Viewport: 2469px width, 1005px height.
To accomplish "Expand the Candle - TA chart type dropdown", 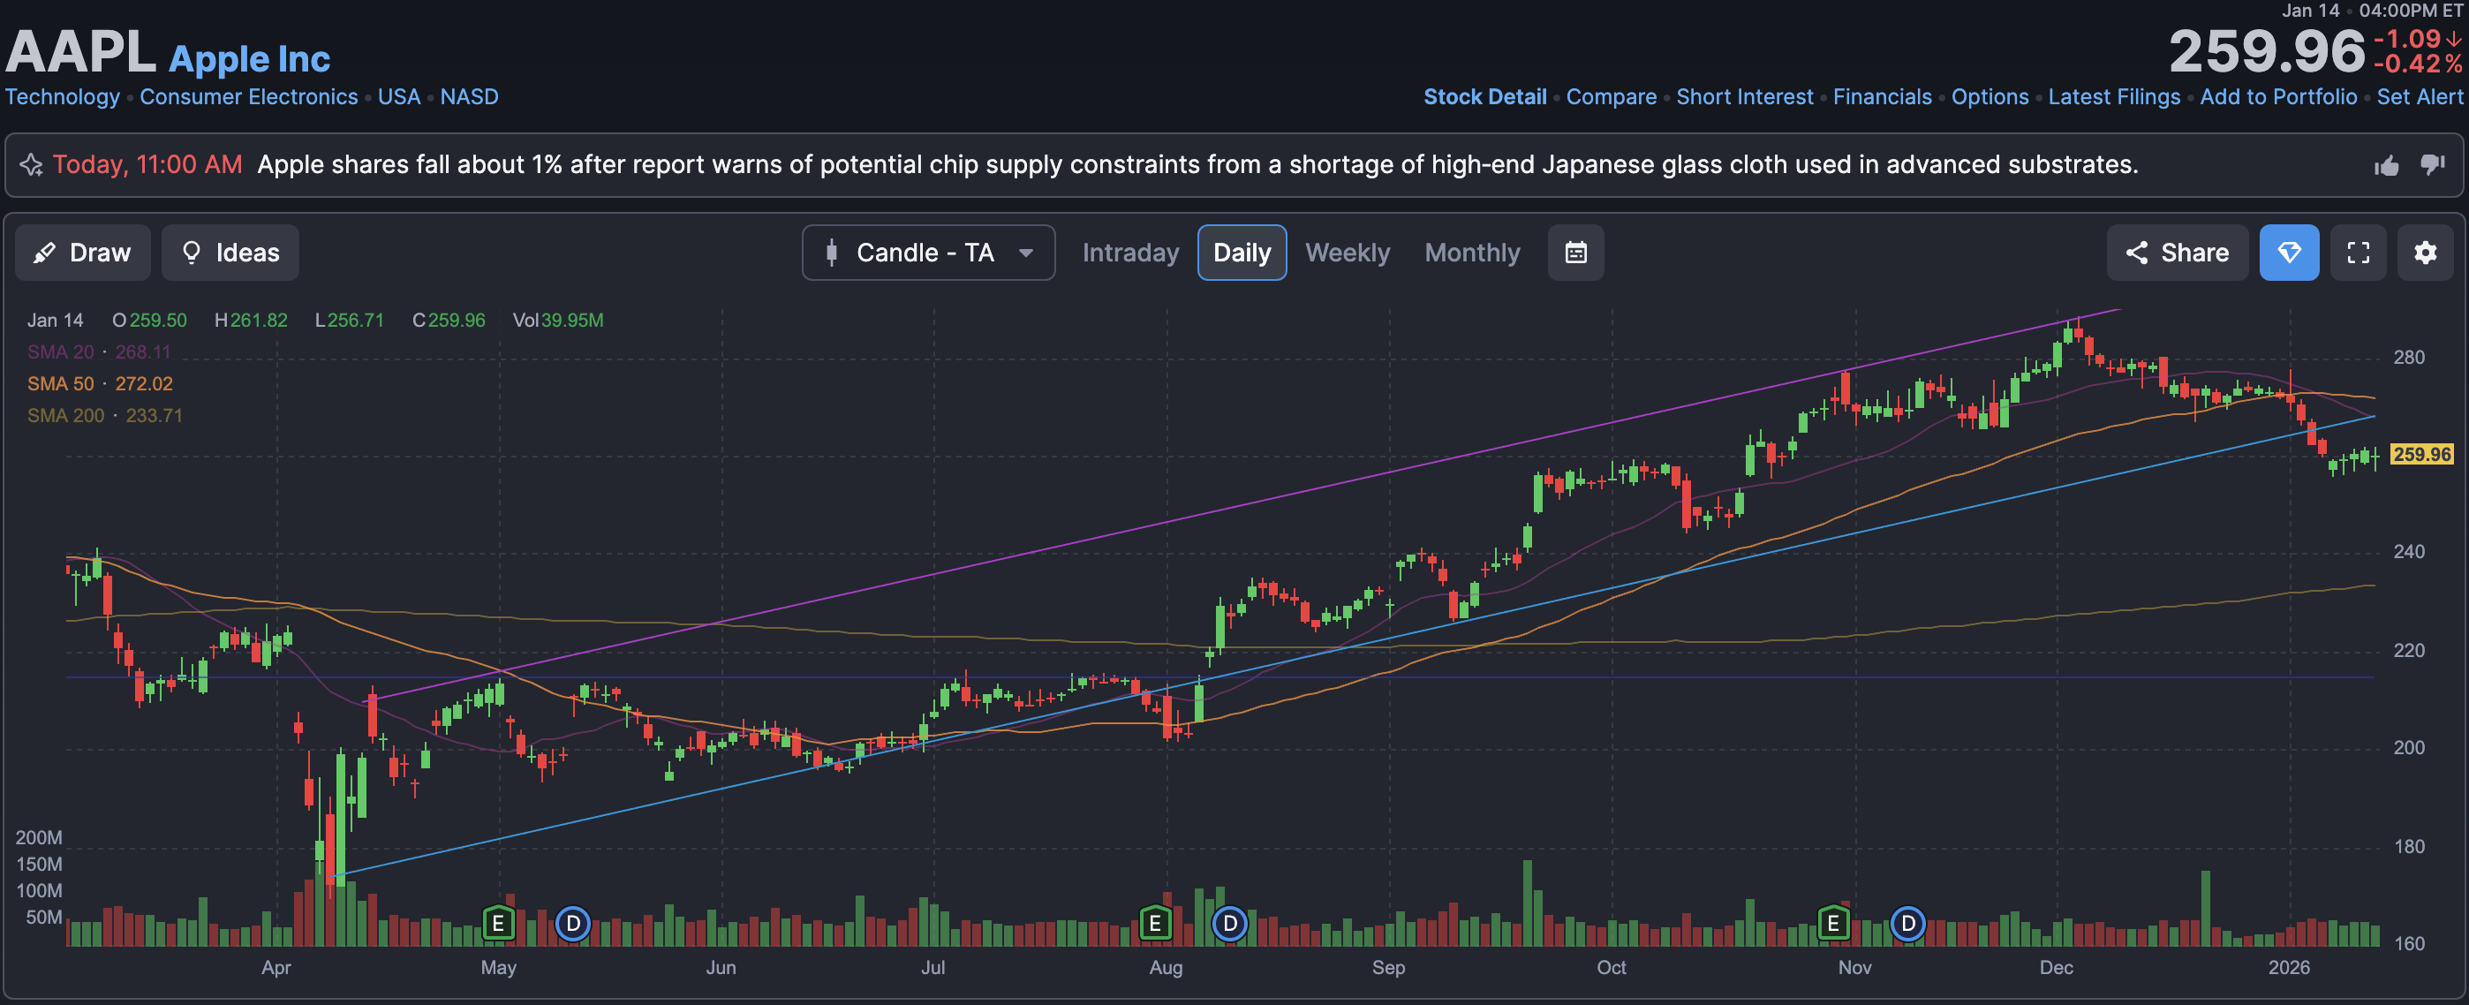I will [x=928, y=253].
